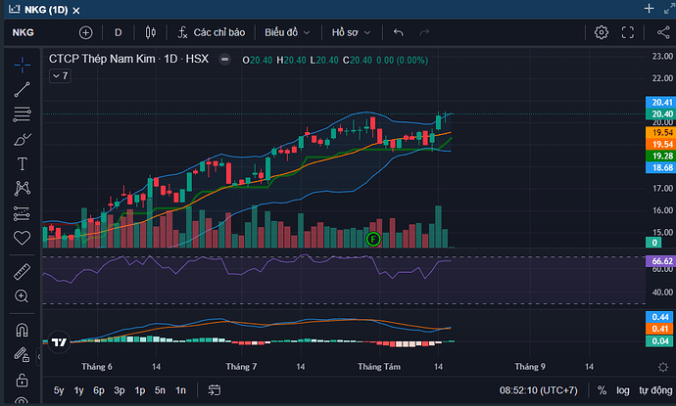This screenshot has height=406, width=676.
Task: Toggle logarithmic scale with log button
Action: coord(623,390)
